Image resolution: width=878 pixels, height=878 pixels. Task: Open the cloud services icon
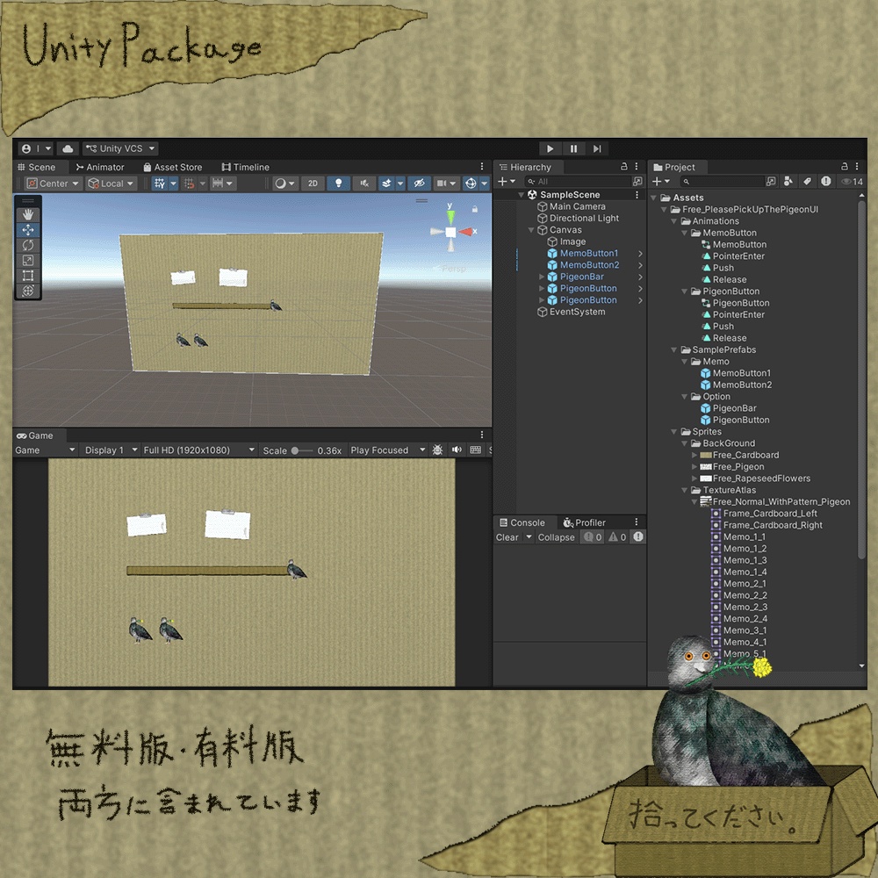[x=68, y=148]
